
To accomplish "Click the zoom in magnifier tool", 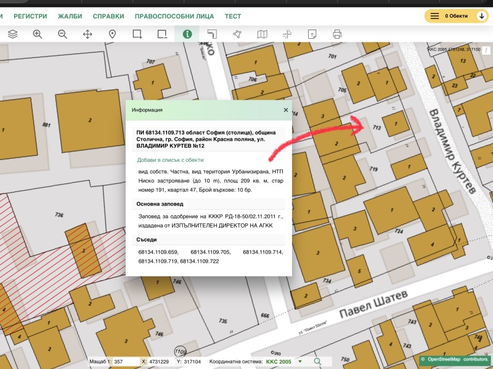I will 38,34.
